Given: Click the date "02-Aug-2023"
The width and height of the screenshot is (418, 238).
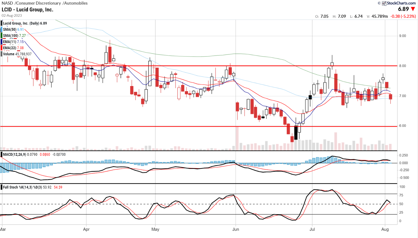Looking at the screenshot, I should pos(12,15).
